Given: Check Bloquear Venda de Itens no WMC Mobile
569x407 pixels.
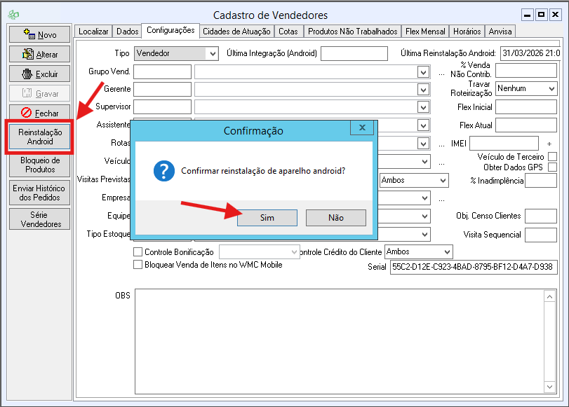Looking at the screenshot, I should tap(138, 264).
